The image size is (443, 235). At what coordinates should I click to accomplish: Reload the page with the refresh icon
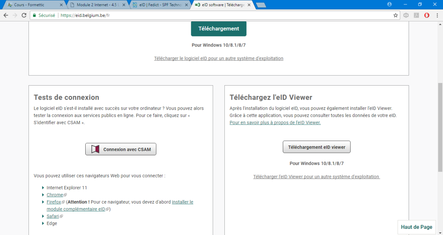pos(24,15)
